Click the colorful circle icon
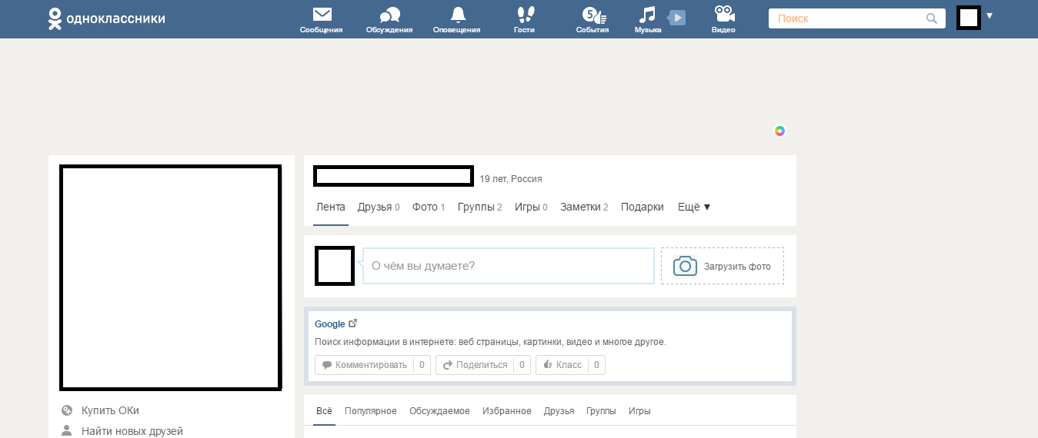Viewport: 1038px width, 438px height. tap(779, 131)
